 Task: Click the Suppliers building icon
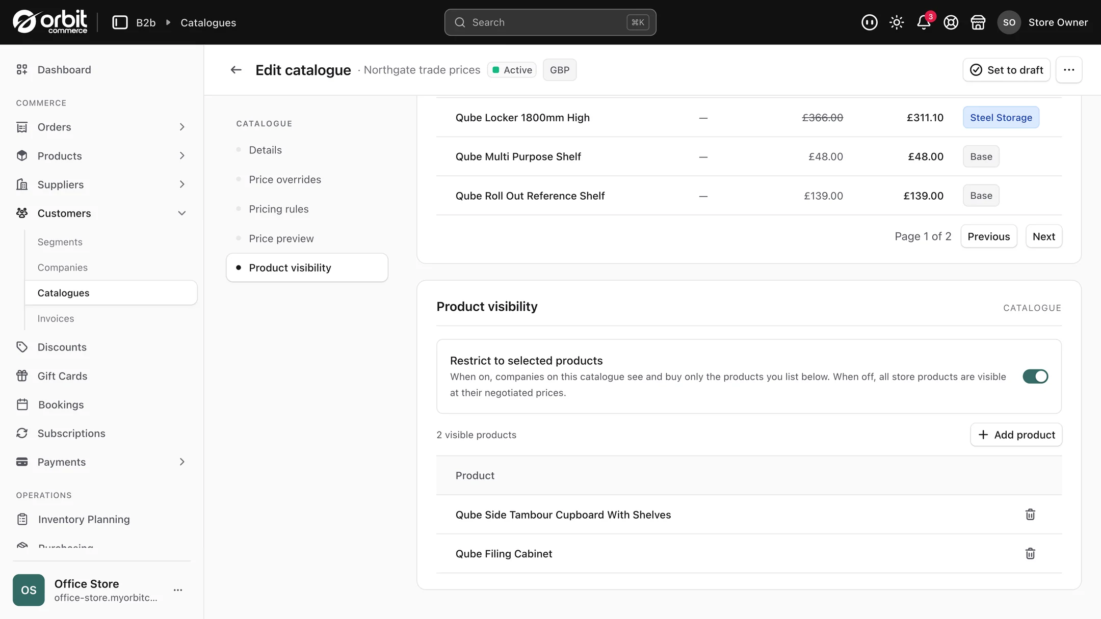(22, 184)
